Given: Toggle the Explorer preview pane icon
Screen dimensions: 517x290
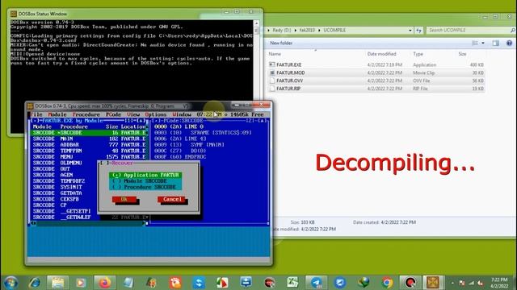Looking at the screenshot, I should [495, 43].
